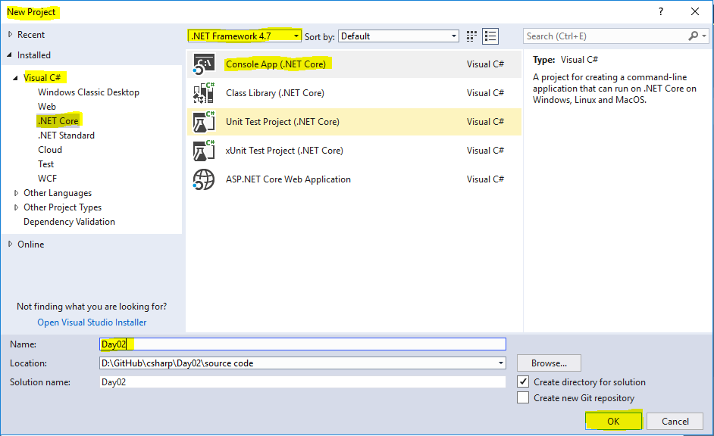Enable Create new Git repository checkbox

(523, 398)
